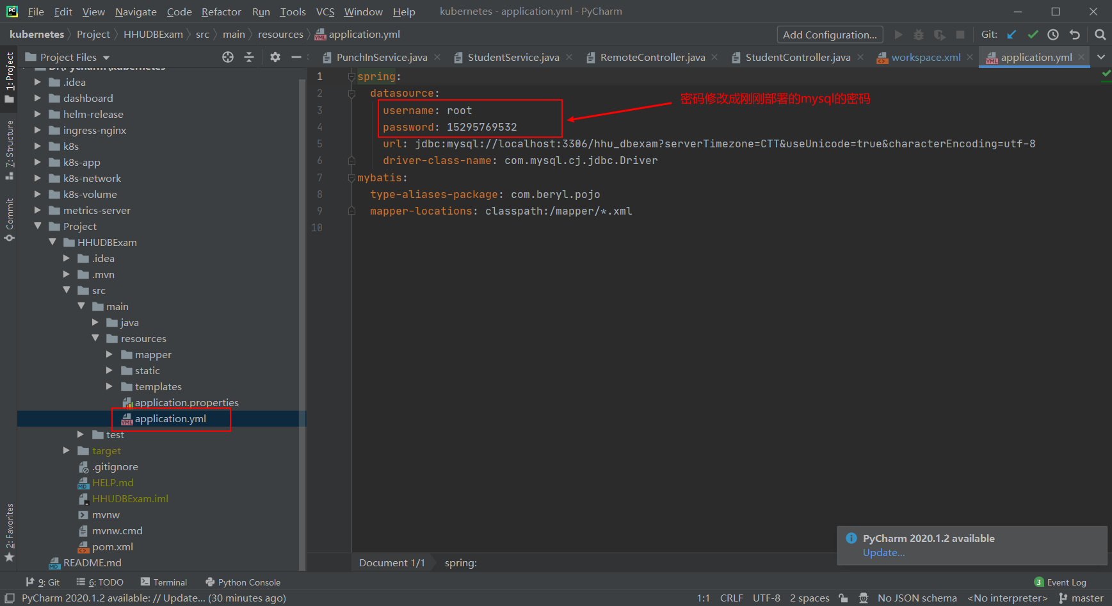Open the Refactor menu
This screenshot has height=606, width=1112.
pyautogui.click(x=221, y=12)
